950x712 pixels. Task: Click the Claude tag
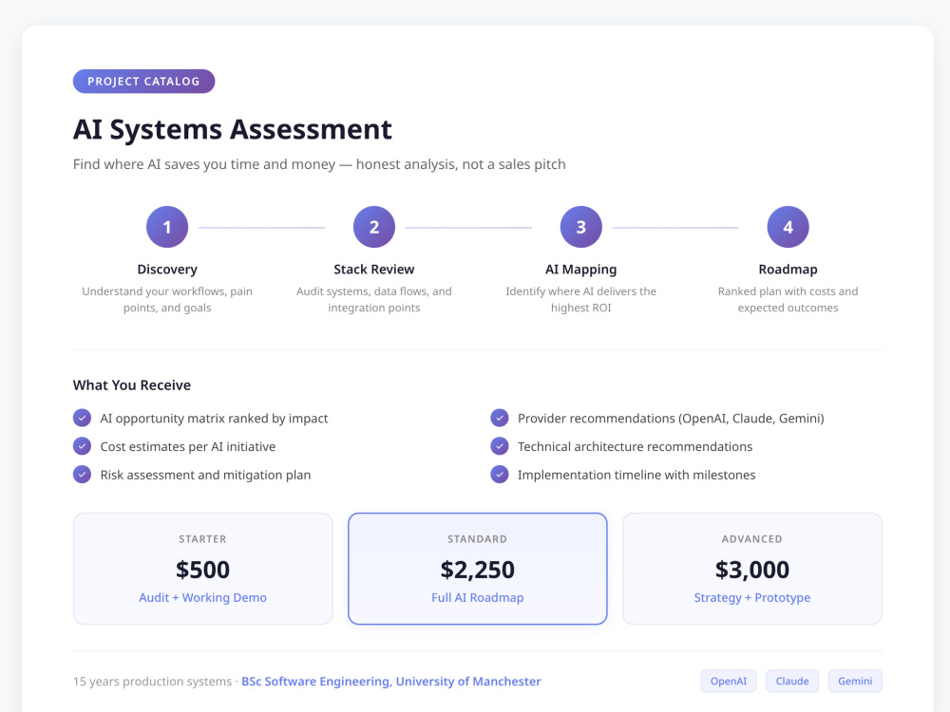pos(792,681)
